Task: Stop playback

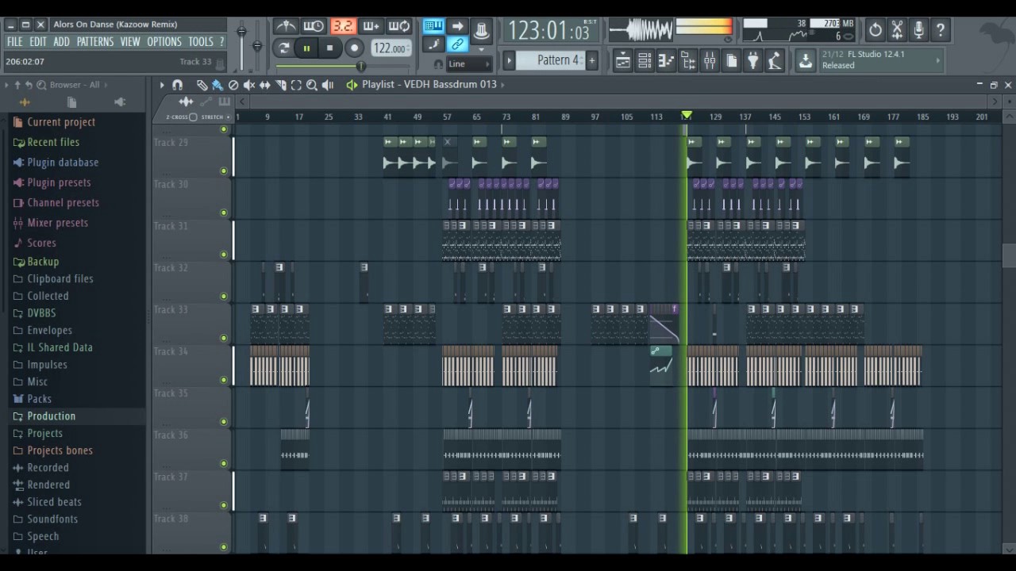Action: (330, 48)
